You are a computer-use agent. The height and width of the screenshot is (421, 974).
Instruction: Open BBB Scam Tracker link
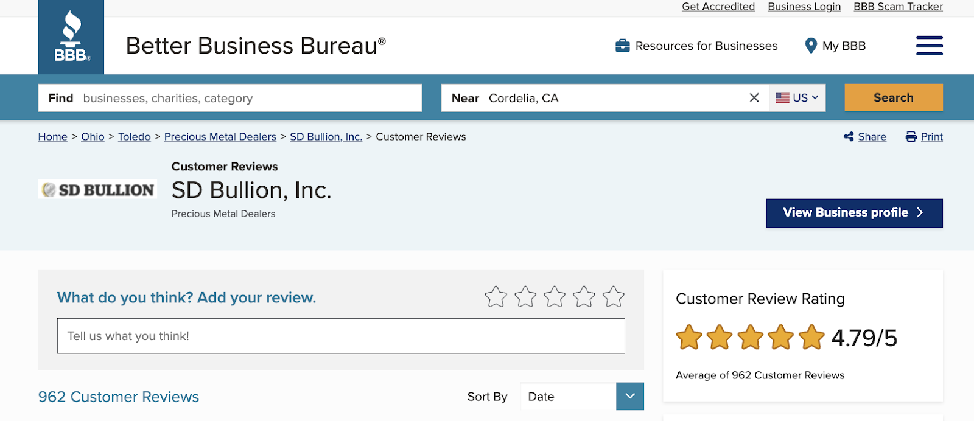[x=898, y=7]
